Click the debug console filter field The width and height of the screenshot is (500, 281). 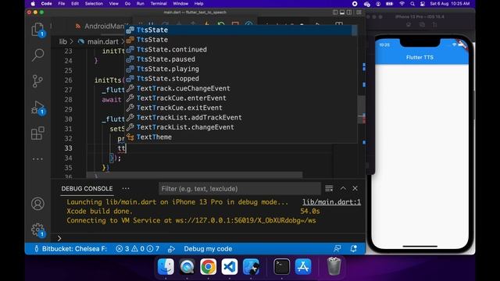coord(240,189)
